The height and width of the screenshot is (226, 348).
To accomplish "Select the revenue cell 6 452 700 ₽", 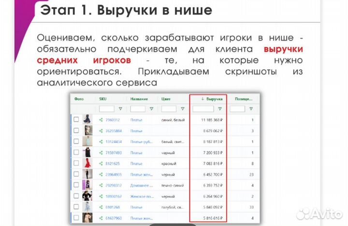I will (x=213, y=174).
